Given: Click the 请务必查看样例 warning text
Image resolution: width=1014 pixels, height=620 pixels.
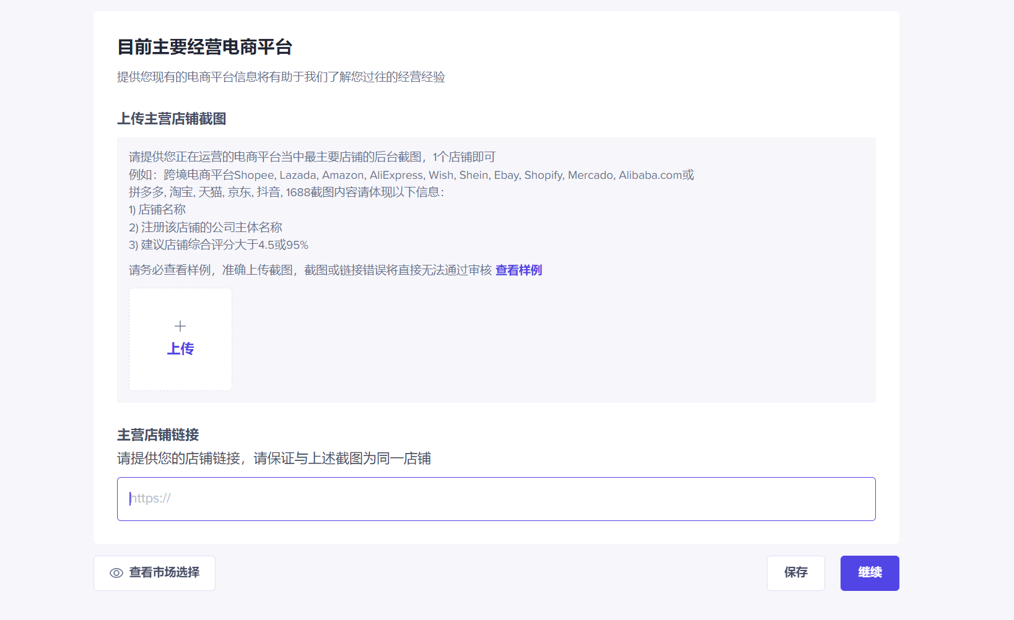Looking at the screenshot, I should [x=310, y=270].
